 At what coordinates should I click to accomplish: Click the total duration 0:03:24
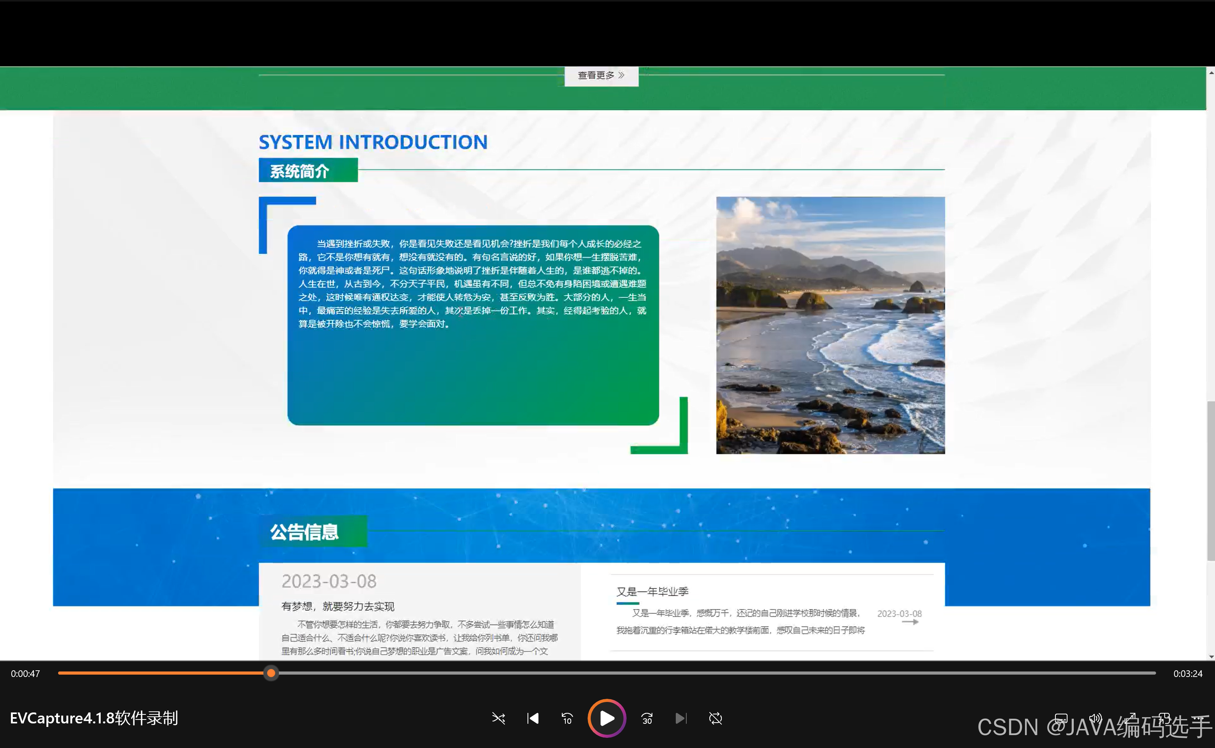click(x=1188, y=673)
